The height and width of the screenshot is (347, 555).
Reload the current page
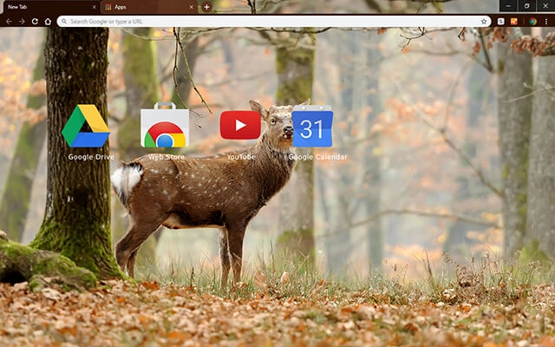pos(35,22)
